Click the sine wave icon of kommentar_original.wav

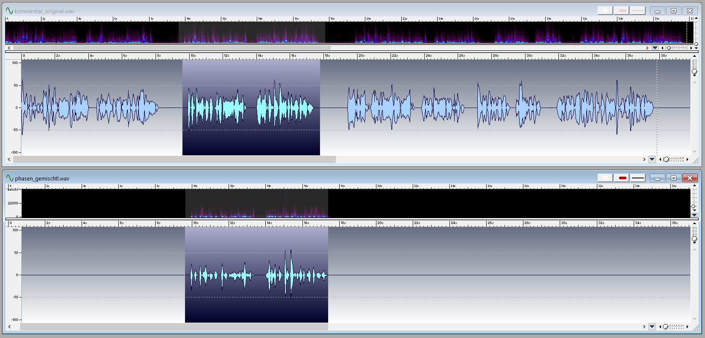(9, 11)
